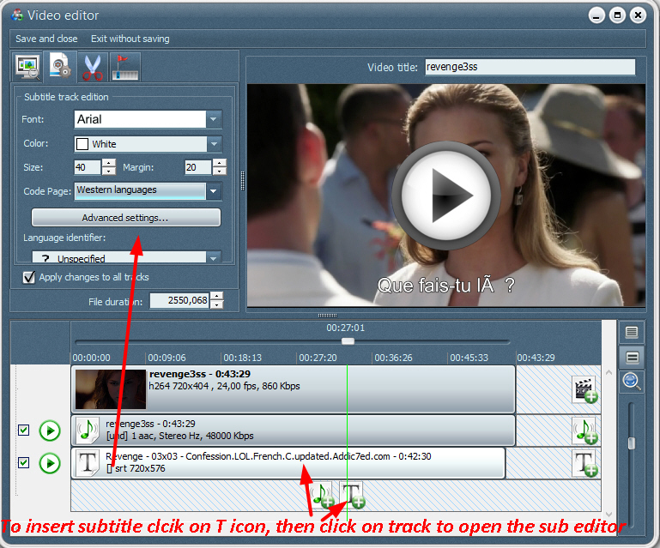The height and width of the screenshot is (548, 660).
Task: Click the White color swatch box
Action: (82, 144)
